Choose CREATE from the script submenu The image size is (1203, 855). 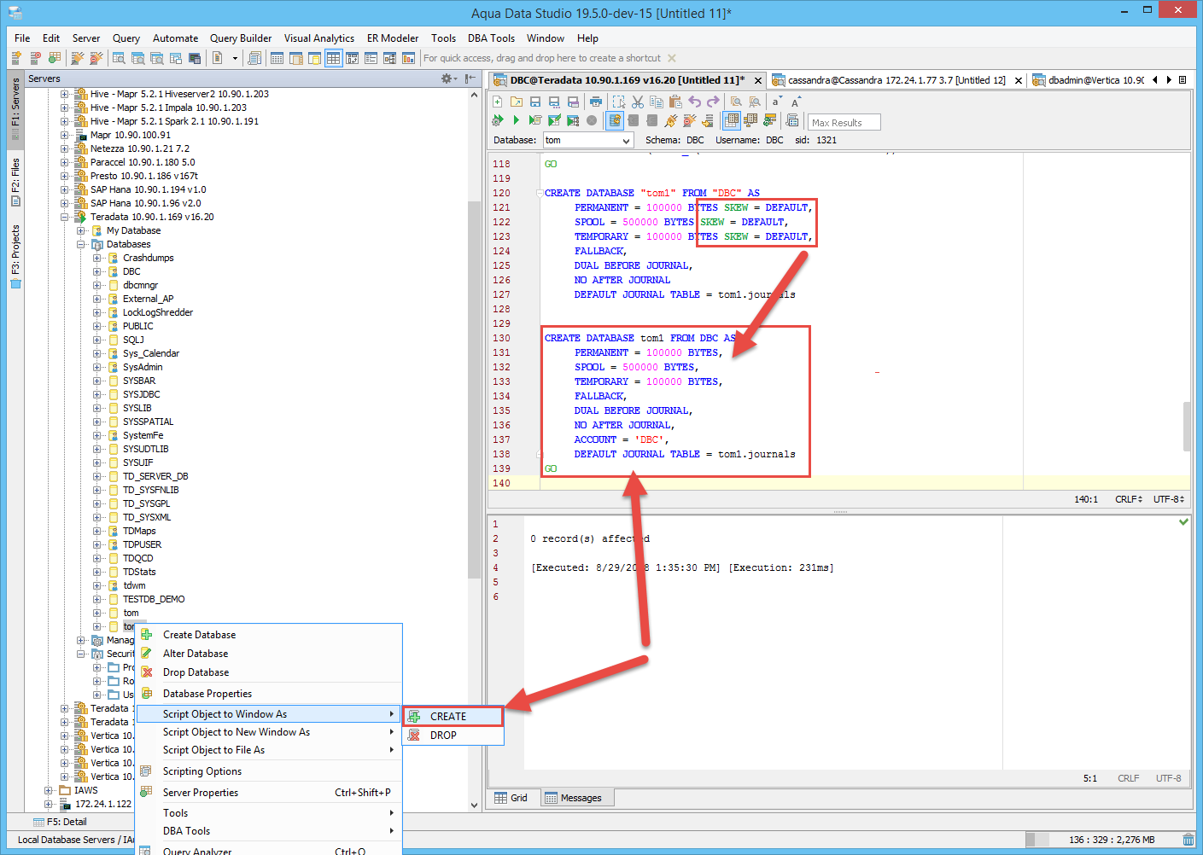[x=453, y=717]
